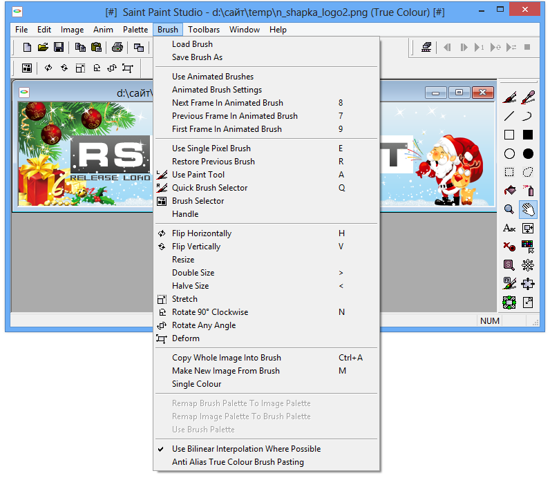Toggle Use Animated Brushes option
Screen dimensions: 550x480
[x=266, y=77]
